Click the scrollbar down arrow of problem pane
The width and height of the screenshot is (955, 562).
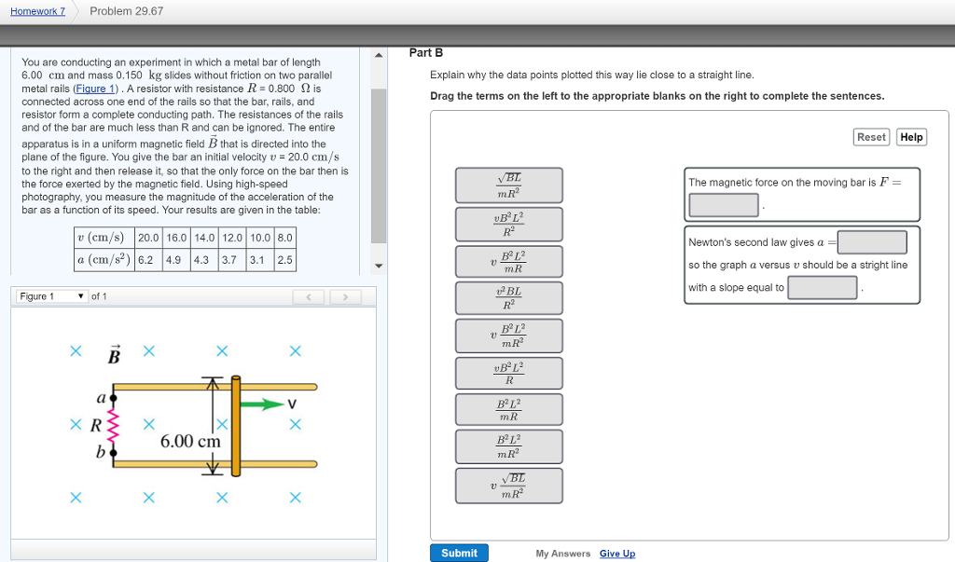point(379,266)
